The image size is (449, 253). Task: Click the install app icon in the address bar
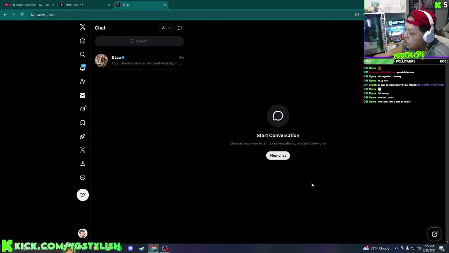coord(357,15)
